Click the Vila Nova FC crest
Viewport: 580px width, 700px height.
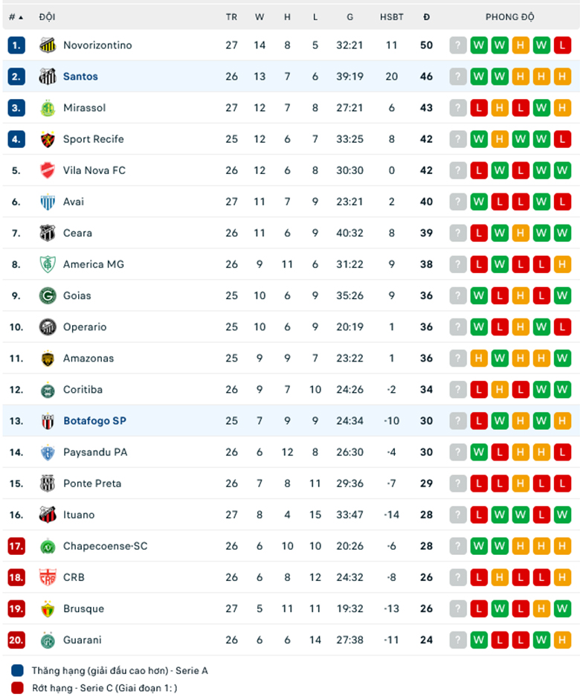[48, 170]
